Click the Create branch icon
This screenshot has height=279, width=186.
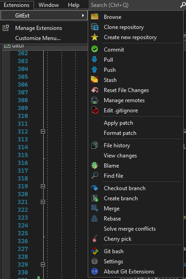click(95, 198)
